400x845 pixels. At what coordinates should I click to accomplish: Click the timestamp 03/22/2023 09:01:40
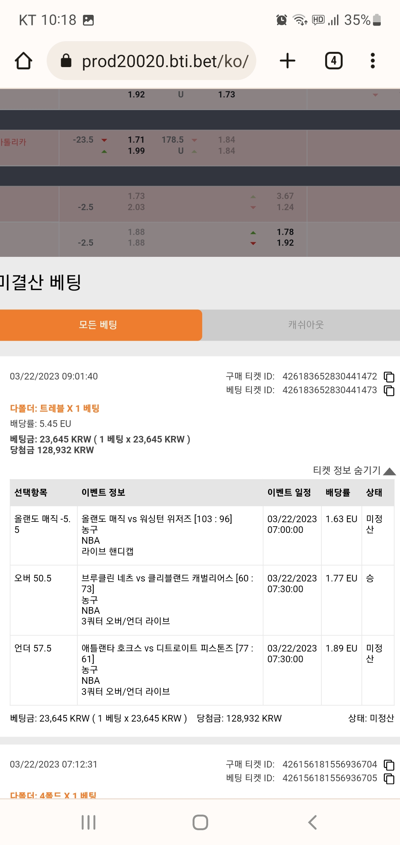(54, 377)
